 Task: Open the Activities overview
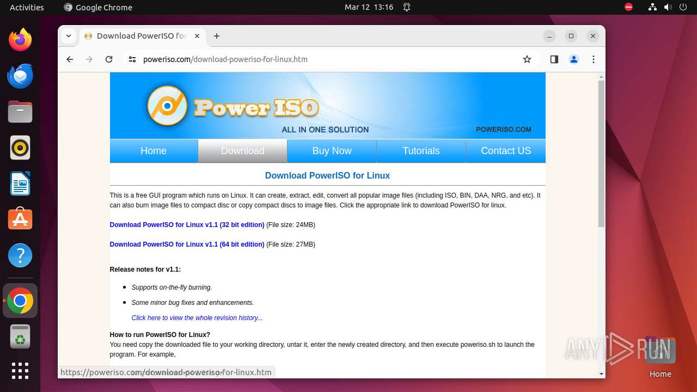point(27,7)
